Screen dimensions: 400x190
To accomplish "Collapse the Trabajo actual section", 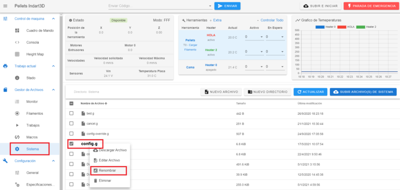I will tap(53, 66).
